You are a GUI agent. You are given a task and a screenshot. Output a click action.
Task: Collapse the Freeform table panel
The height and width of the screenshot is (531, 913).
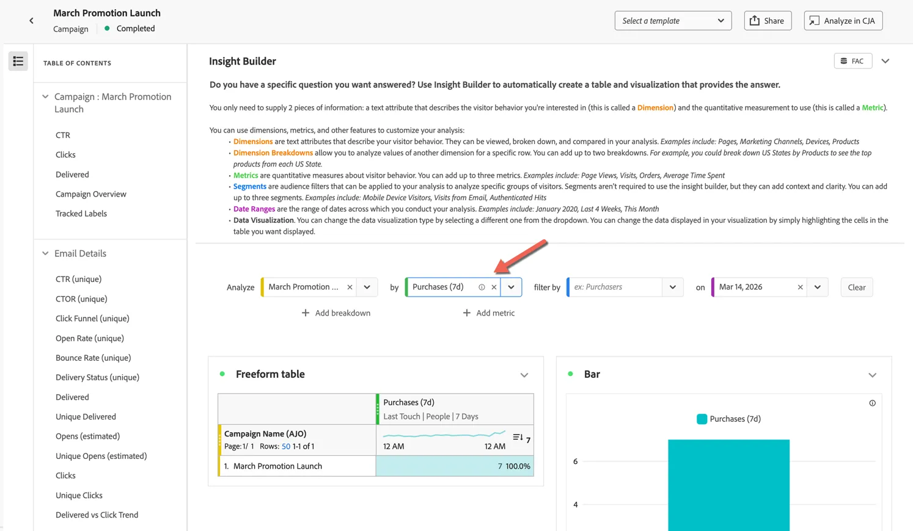[524, 375]
